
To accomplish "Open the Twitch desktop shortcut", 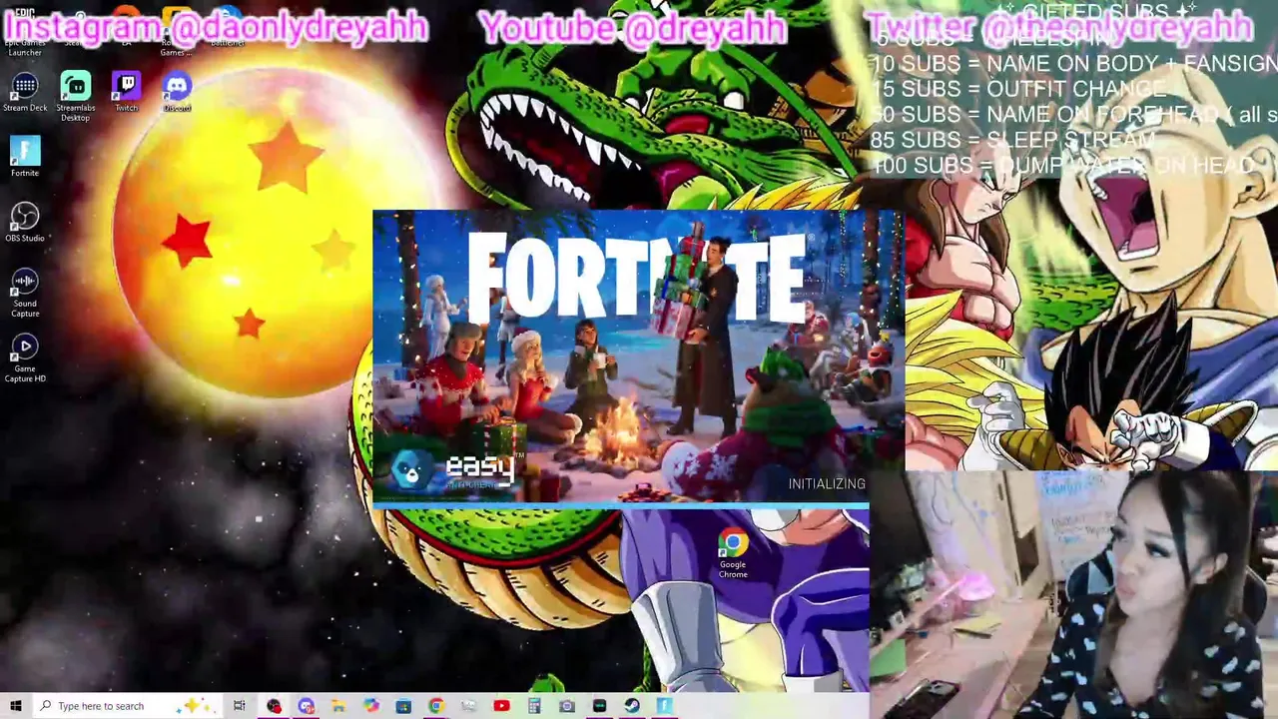I will tap(126, 93).
